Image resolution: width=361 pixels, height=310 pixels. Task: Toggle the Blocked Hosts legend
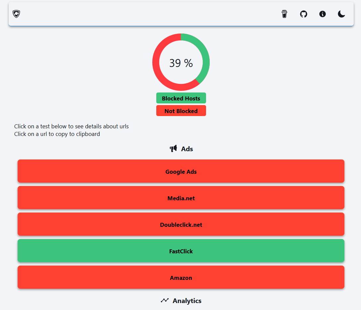[181, 98]
